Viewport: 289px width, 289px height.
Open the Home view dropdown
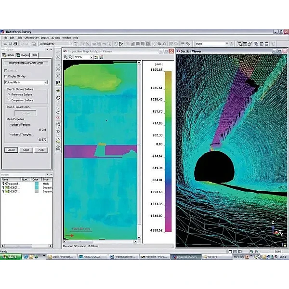pos(227,43)
